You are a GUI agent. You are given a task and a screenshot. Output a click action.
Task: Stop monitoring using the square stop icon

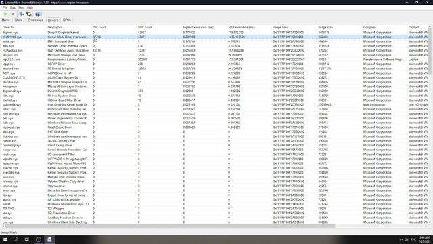coord(13,14)
